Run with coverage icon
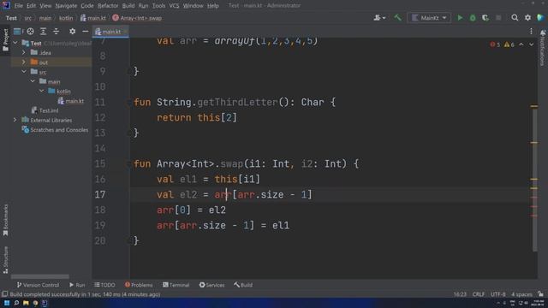Screen dimensions: 548x308 [485, 18]
